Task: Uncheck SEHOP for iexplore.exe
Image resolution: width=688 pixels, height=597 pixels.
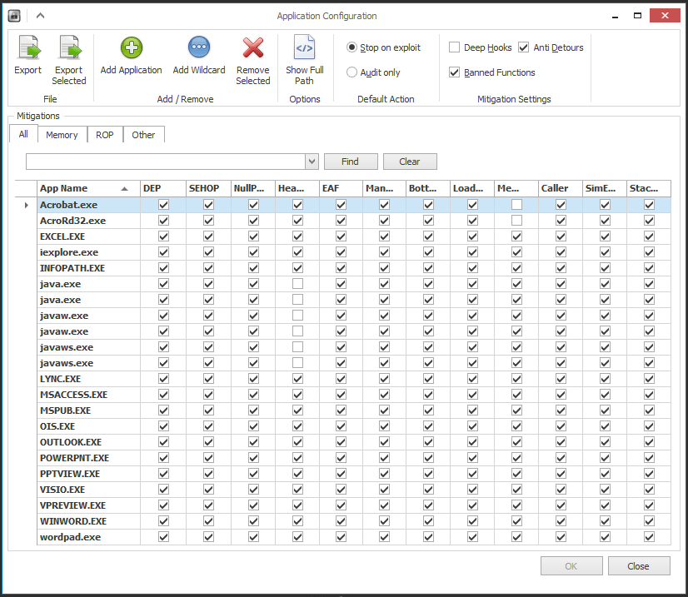Action: [208, 251]
